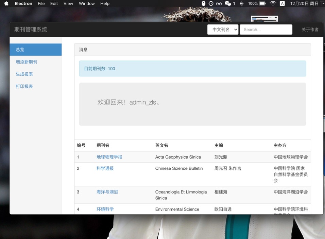Click the editors cell 周光召 朱作言
This screenshot has height=239, width=325.
pos(228,168)
